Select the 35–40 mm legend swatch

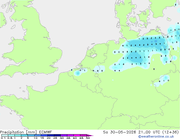(70, 135)
